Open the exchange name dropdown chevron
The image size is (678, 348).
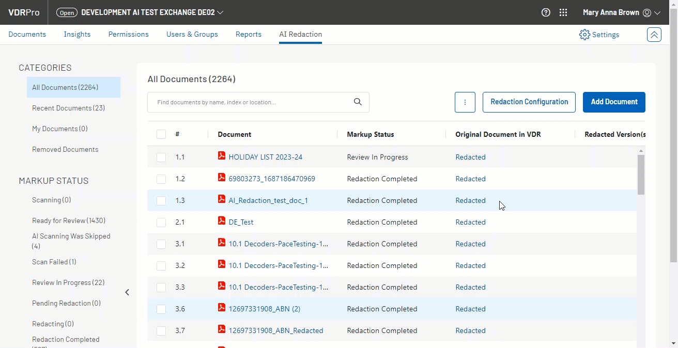point(220,12)
